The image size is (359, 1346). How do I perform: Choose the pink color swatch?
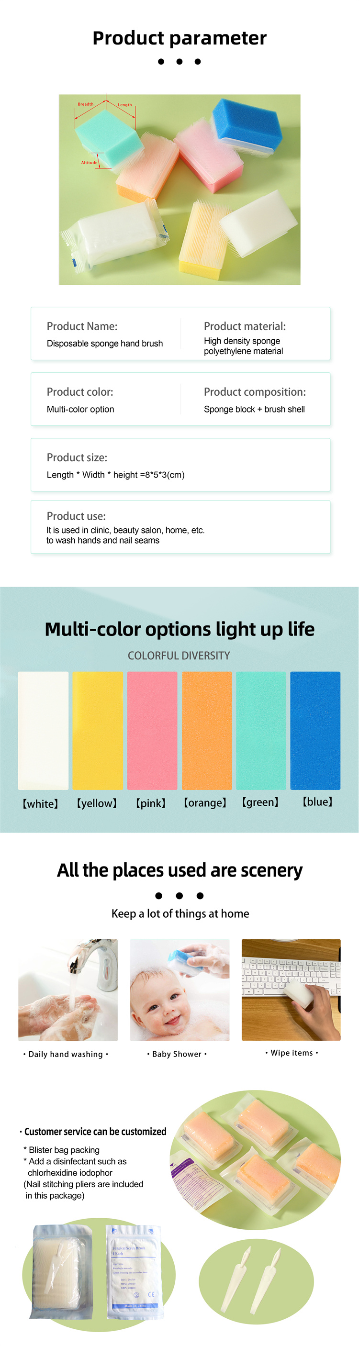tap(152, 731)
